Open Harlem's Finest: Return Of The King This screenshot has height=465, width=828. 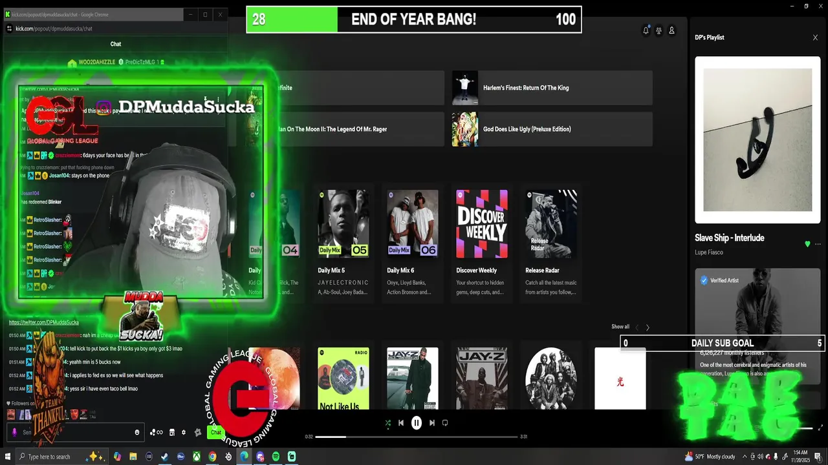[552, 88]
